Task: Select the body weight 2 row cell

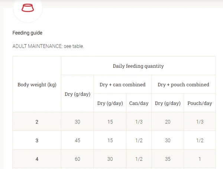Action: (x=37, y=122)
